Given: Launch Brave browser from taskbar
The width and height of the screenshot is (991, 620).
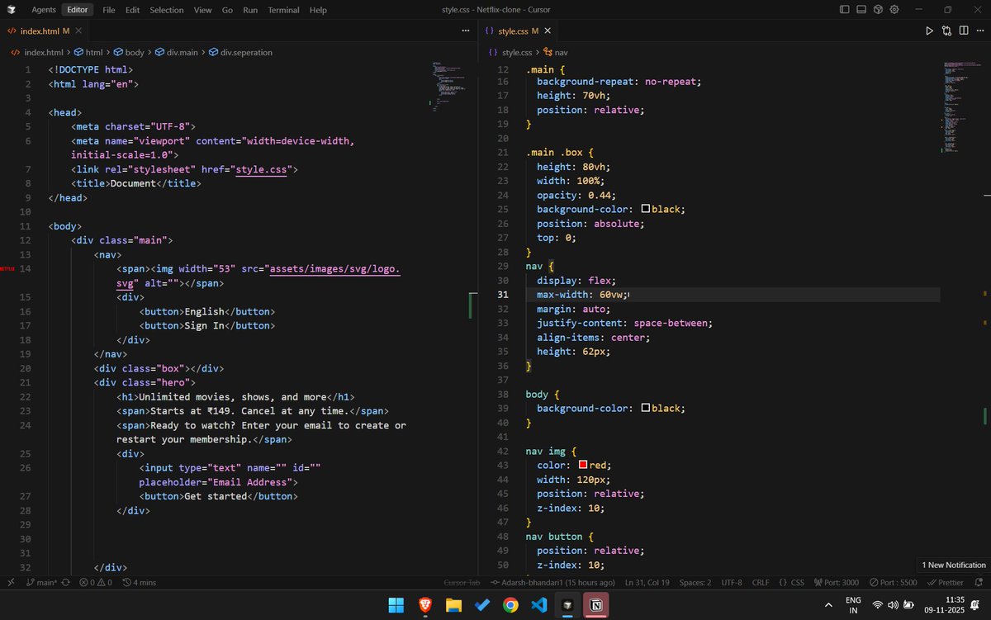Looking at the screenshot, I should (424, 604).
